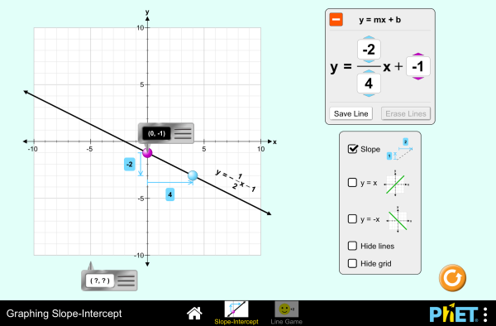Click the magenta y-intercept point on the line
This screenshot has width=496, height=326.
(x=147, y=152)
